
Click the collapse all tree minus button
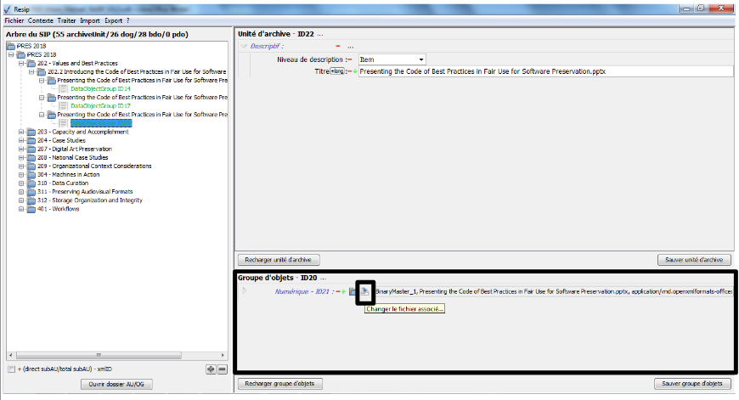[222, 369]
